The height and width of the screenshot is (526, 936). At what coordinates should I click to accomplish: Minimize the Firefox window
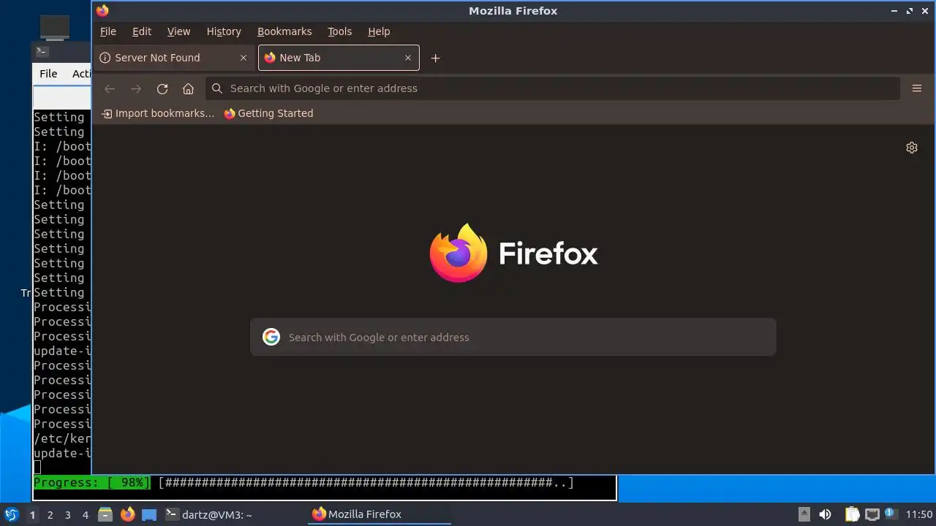click(x=894, y=10)
